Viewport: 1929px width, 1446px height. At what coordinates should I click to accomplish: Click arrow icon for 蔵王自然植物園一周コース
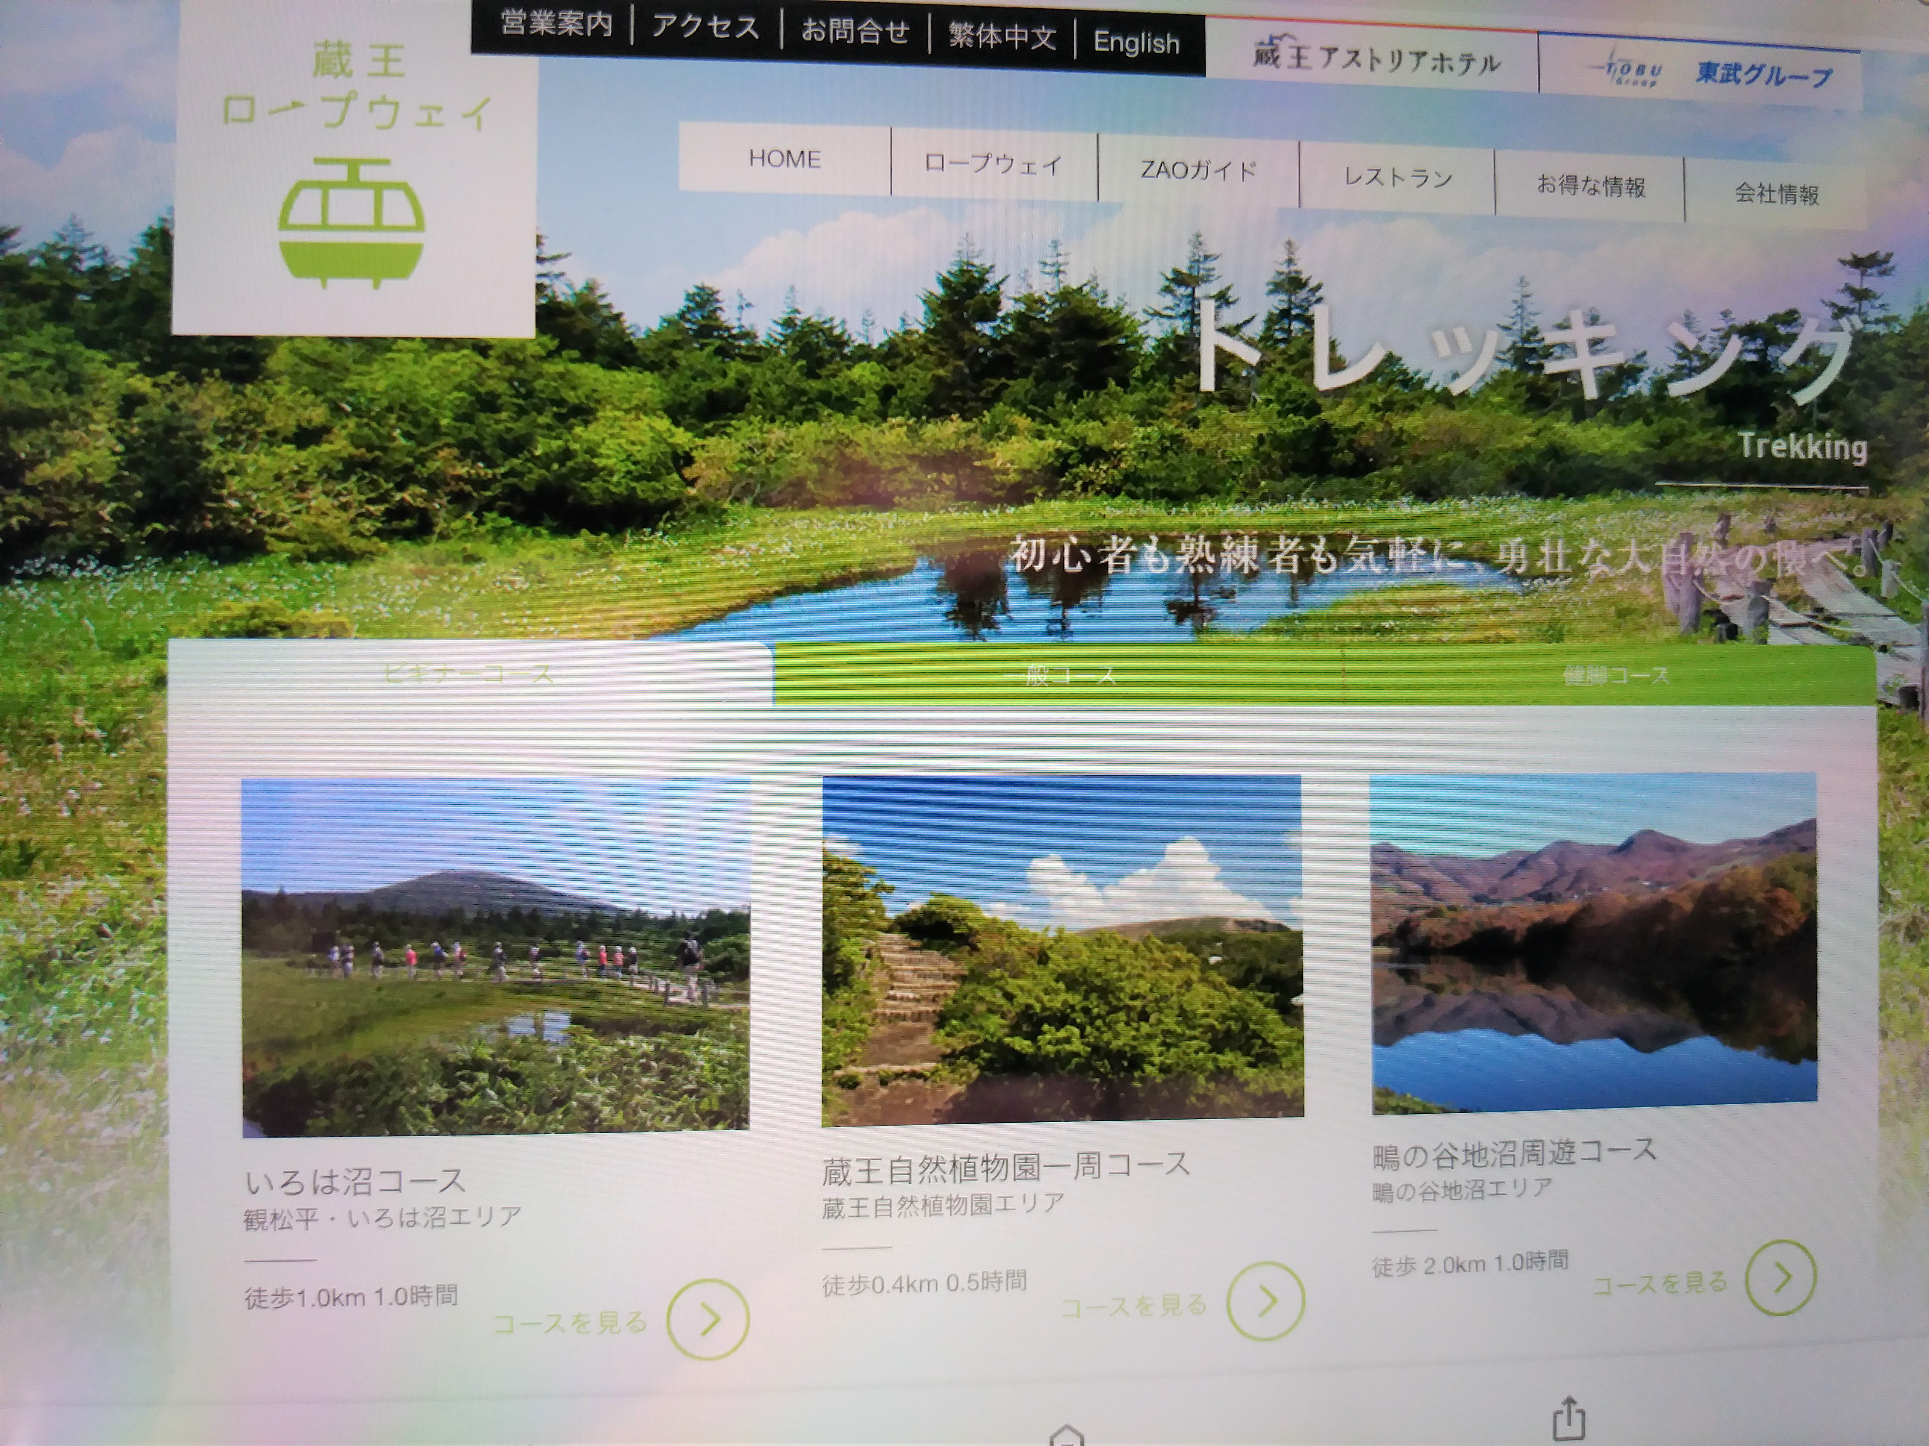point(1265,1301)
